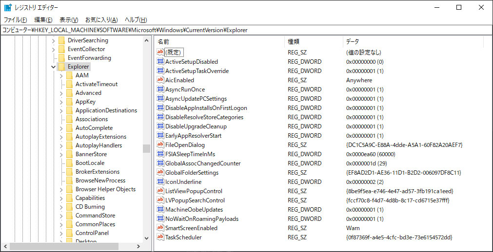Click the tree pane's scroll left arrow
This screenshot has width=493, height=252.
[x=4, y=246]
